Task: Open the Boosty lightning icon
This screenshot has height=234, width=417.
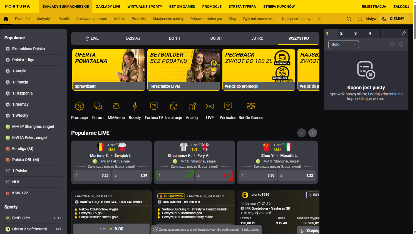Action: [135, 106]
